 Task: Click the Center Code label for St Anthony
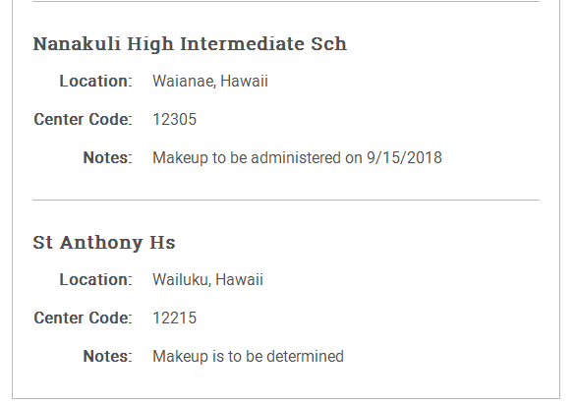point(83,318)
